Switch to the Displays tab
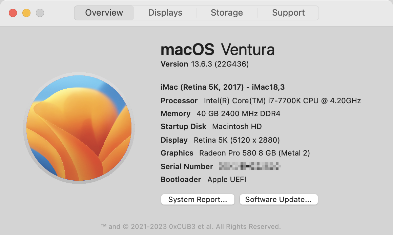 pyautogui.click(x=165, y=13)
